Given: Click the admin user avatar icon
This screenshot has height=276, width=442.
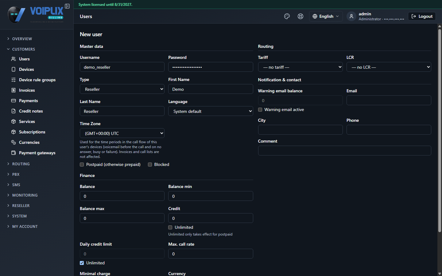Looking at the screenshot, I should click(351, 16).
